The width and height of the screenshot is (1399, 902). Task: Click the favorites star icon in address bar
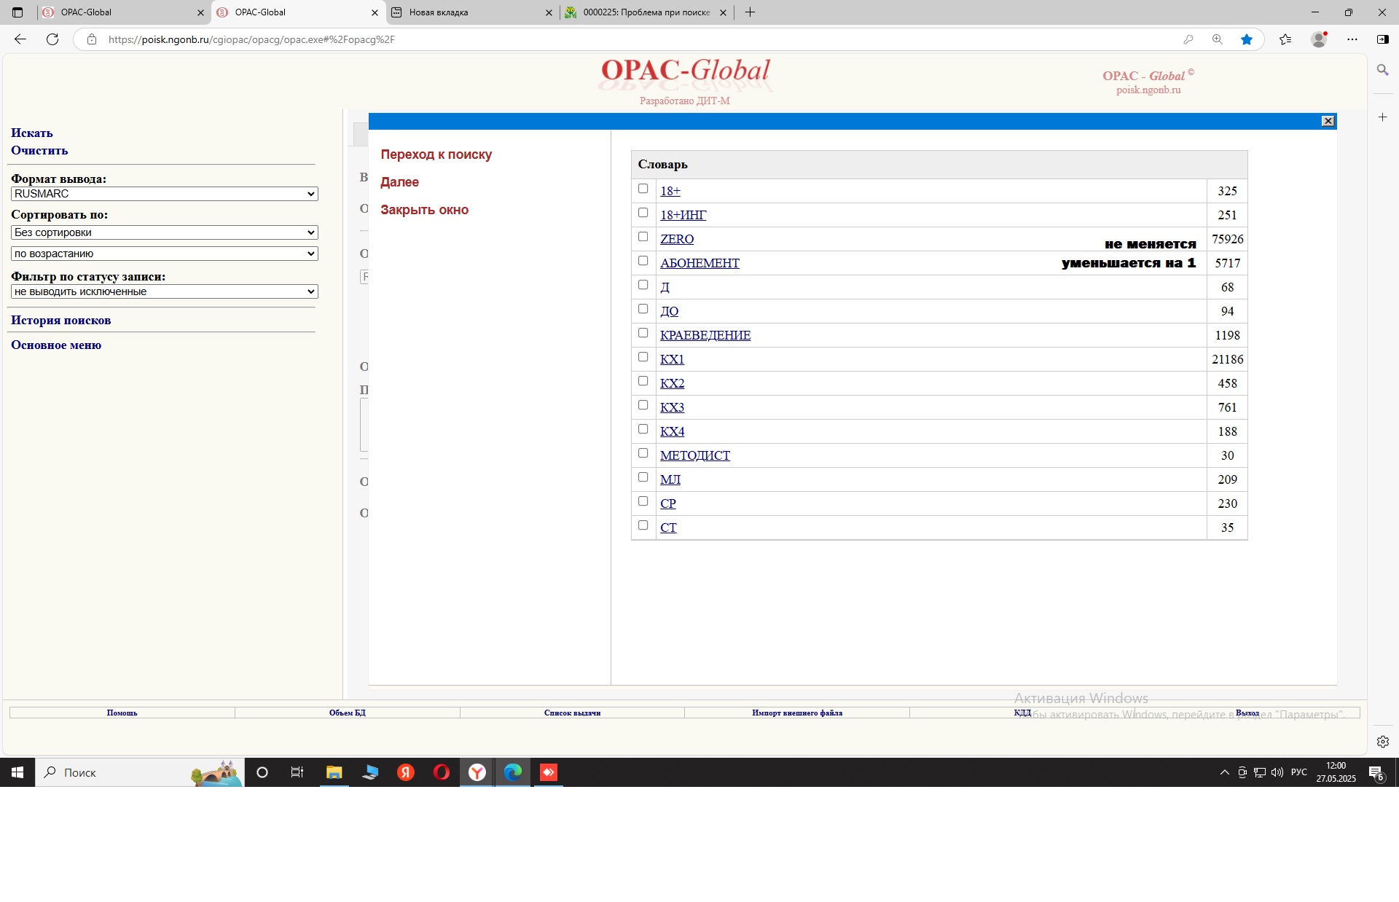tap(1247, 39)
